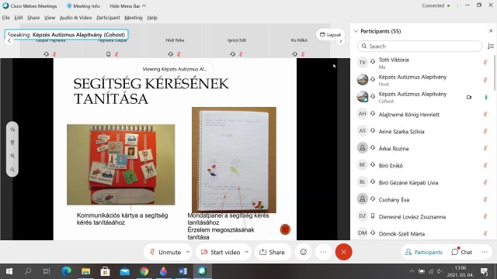Open the Audio & Video menu

tap(75, 18)
